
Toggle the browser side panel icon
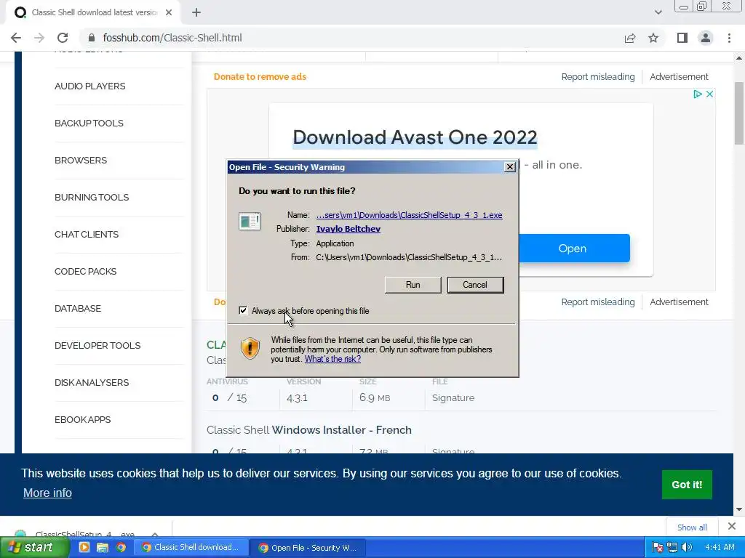point(682,38)
